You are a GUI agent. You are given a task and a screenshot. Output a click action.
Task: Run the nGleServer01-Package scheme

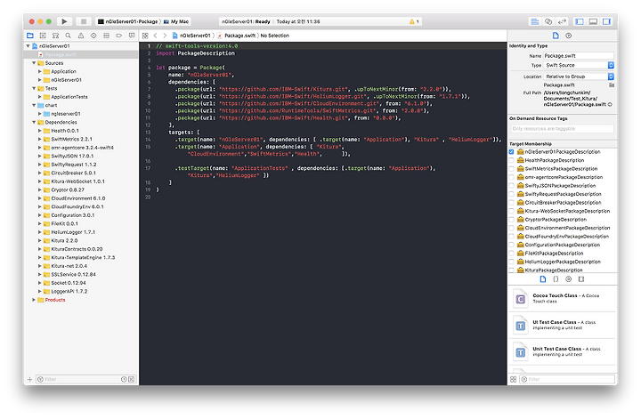[64, 21]
